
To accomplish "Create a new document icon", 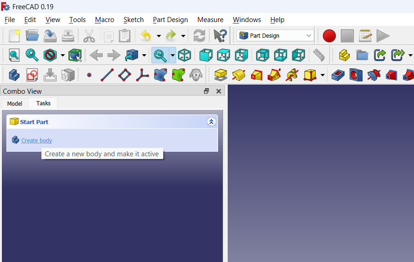I will tap(14, 35).
